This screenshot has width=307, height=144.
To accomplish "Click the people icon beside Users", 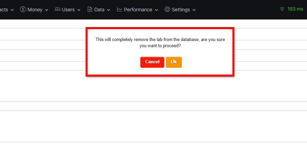I will pyautogui.click(x=58, y=10).
